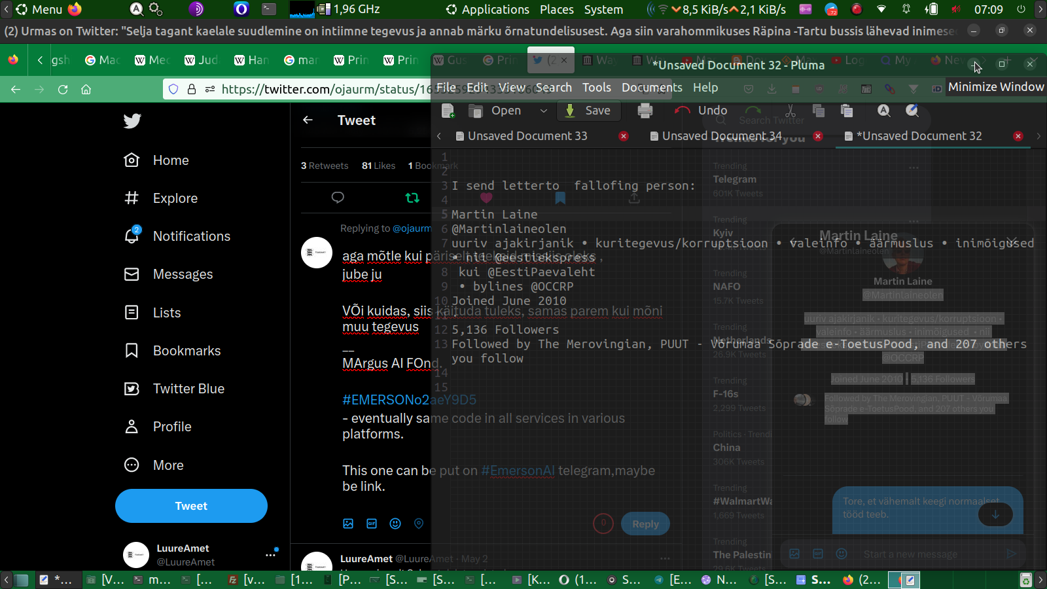Click the Cut scissors icon
Viewport: 1047px width, 589px height.
pyautogui.click(x=790, y=111)
